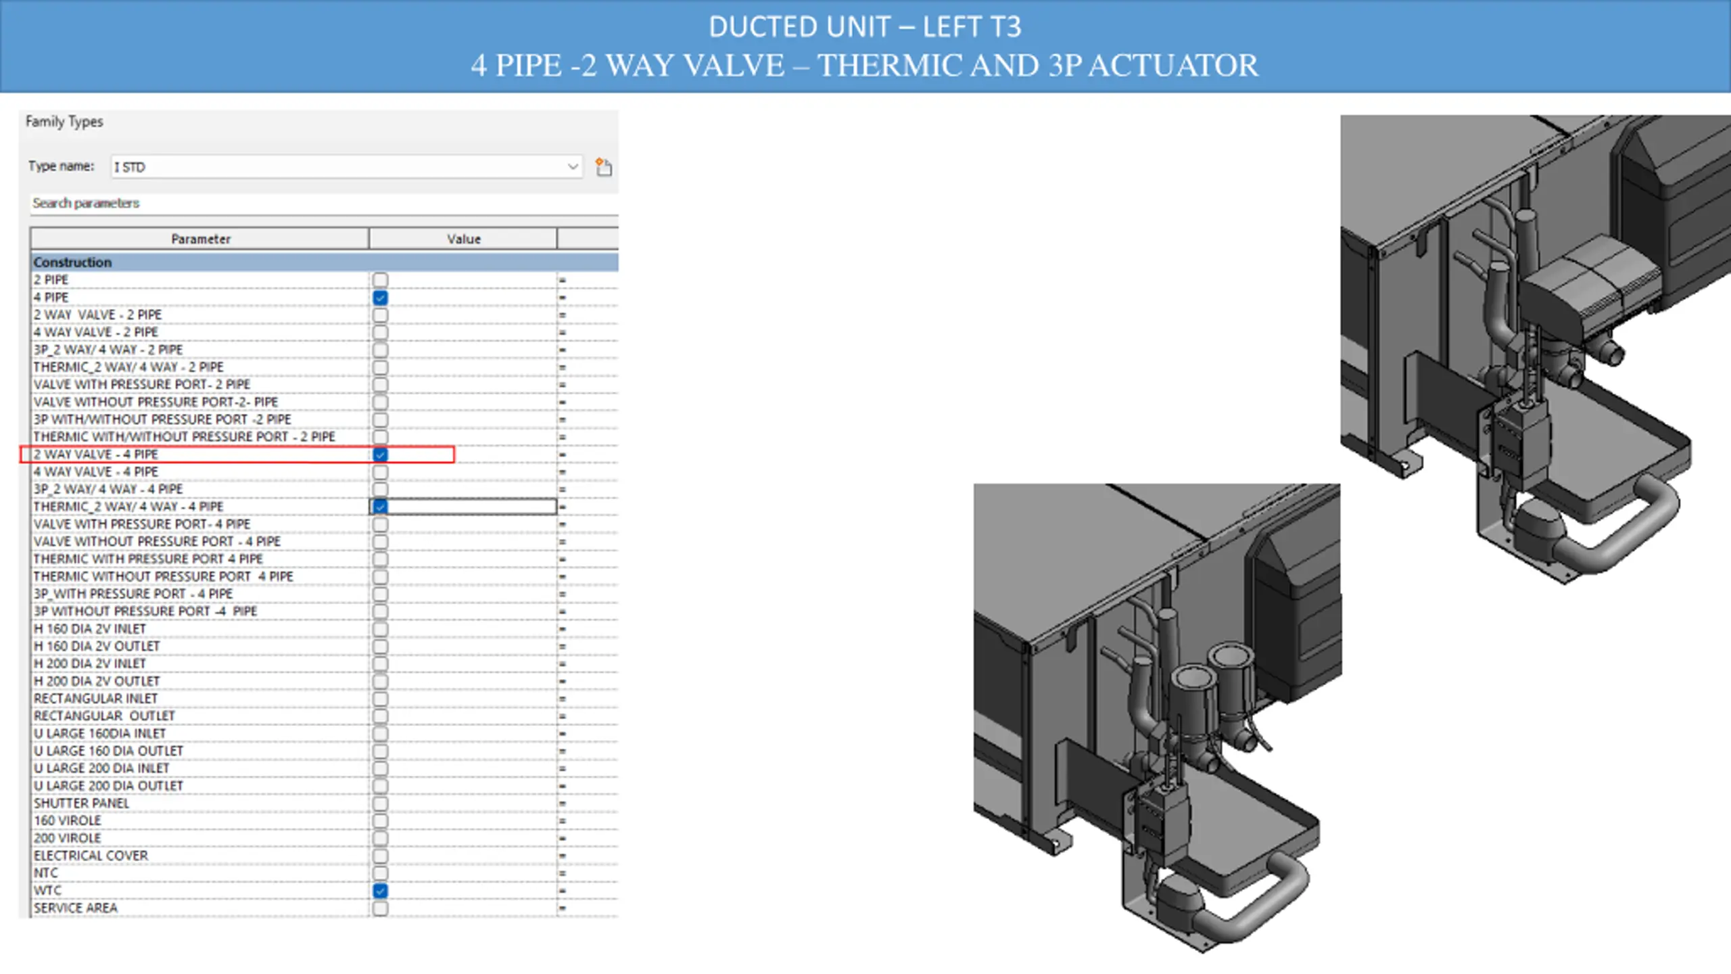Image resolution: width=1731 pixels, height=974 pixels.
Task: Check 3P_WITH PRESSURE PORT - 4 PIPE checkbox
Action: 381,594
